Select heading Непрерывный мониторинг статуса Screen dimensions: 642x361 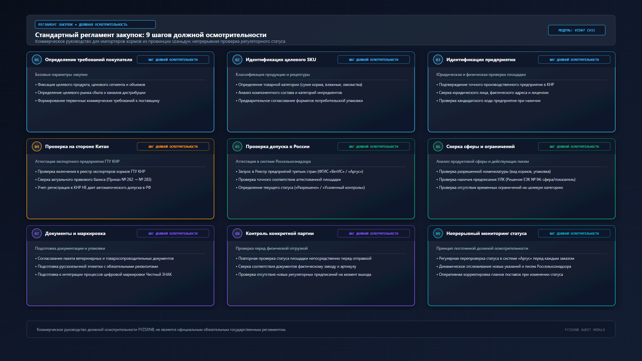pos(487,233)
